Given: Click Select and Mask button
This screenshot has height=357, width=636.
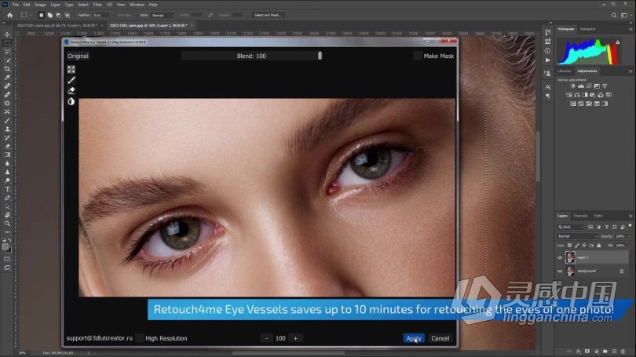Looking at the screenshot, I should [268, 15].
